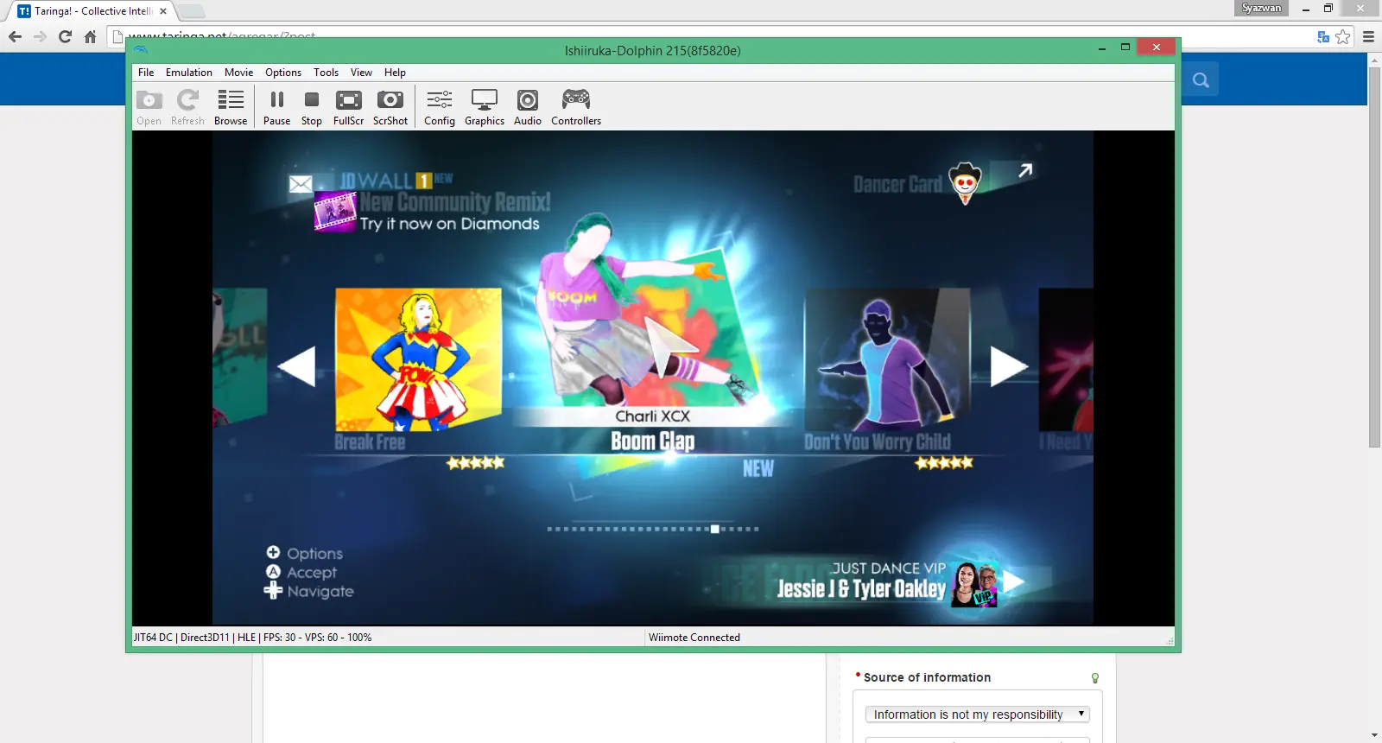Image resolution: width=1382 pixels, height=743 pixels.
Task: Open Audio settings from the toolbar
Action: pos(528,108)
